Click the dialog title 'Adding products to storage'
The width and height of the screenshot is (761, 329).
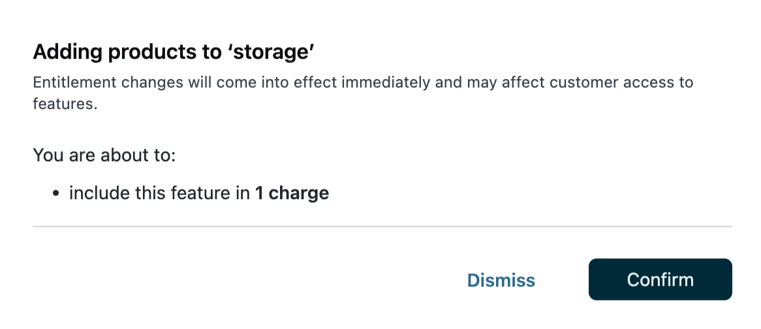(174, 52)
